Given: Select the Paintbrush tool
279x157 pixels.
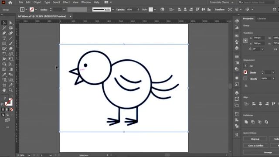Looking at the screenshot, I should tap(10, 44).
